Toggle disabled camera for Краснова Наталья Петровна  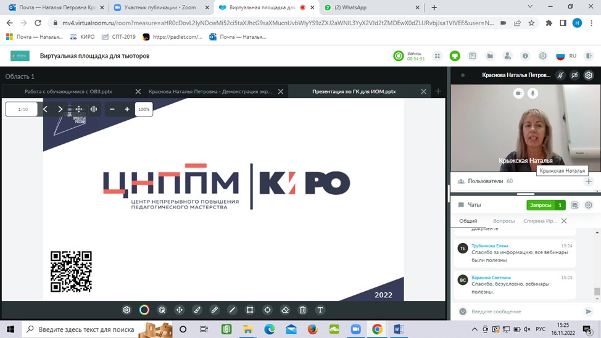coord(574,75)
